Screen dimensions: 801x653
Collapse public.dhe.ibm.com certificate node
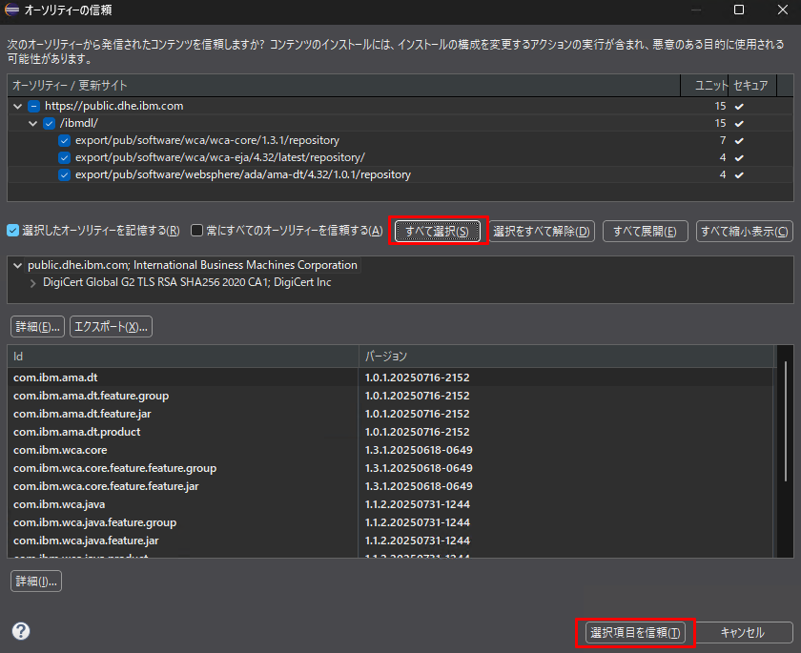[18, 265]
